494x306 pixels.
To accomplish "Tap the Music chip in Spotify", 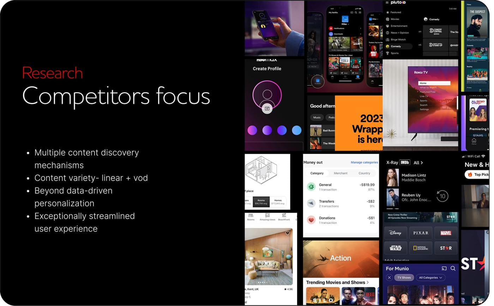I will pos(317,117).
